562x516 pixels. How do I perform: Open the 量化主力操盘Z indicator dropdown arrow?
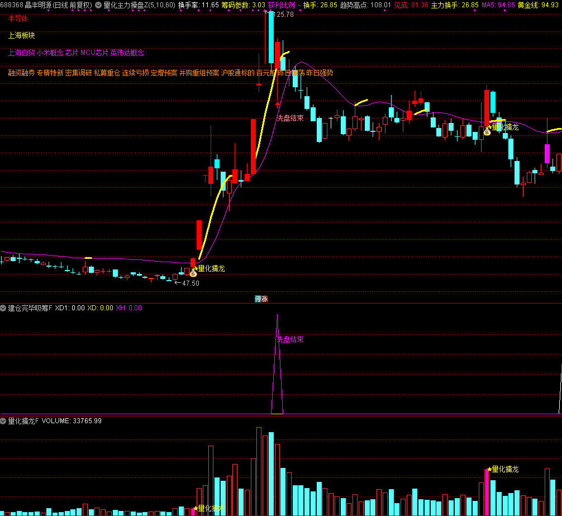98,5
